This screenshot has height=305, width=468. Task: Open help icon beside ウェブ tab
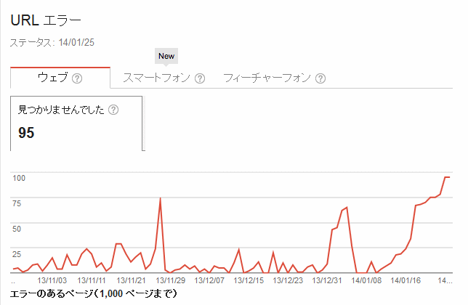(x=77, y=78)
